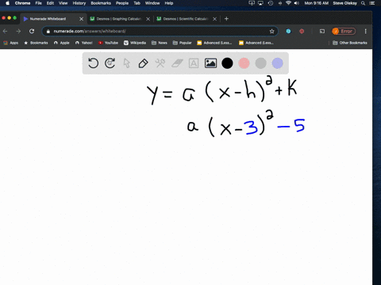Open the People menu

click(x=122, y=3)
